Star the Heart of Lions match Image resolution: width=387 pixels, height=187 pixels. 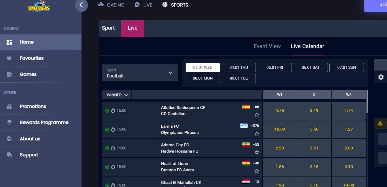[257, 171]
